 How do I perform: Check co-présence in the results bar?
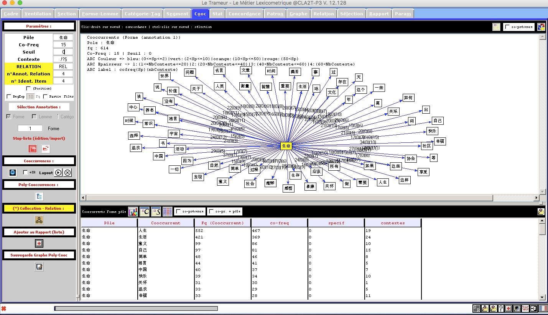click(178, 211)
